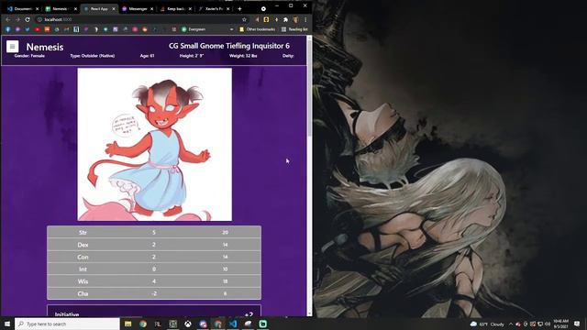Expand the bookmarks overflow arrow

pos(232,29)
